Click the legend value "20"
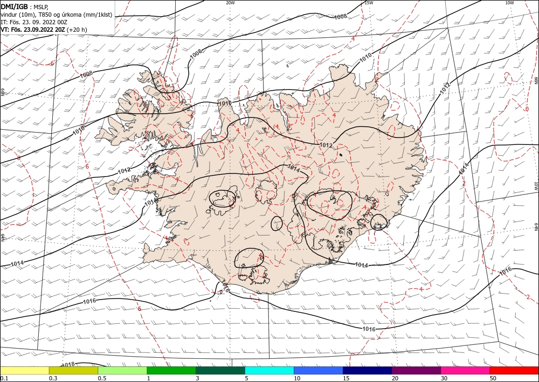This screenshot has height=382, width=539. point(395,378)
